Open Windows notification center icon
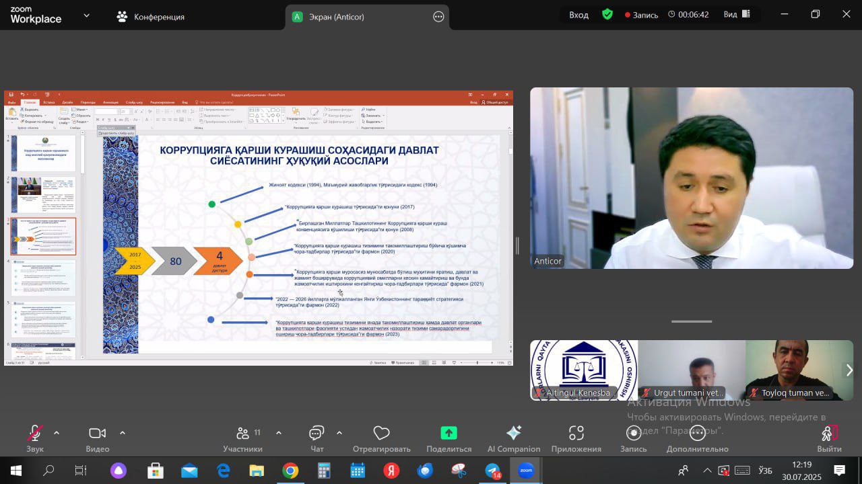The height and width of the screenshot is (484, 862). (x=839, y=470)
